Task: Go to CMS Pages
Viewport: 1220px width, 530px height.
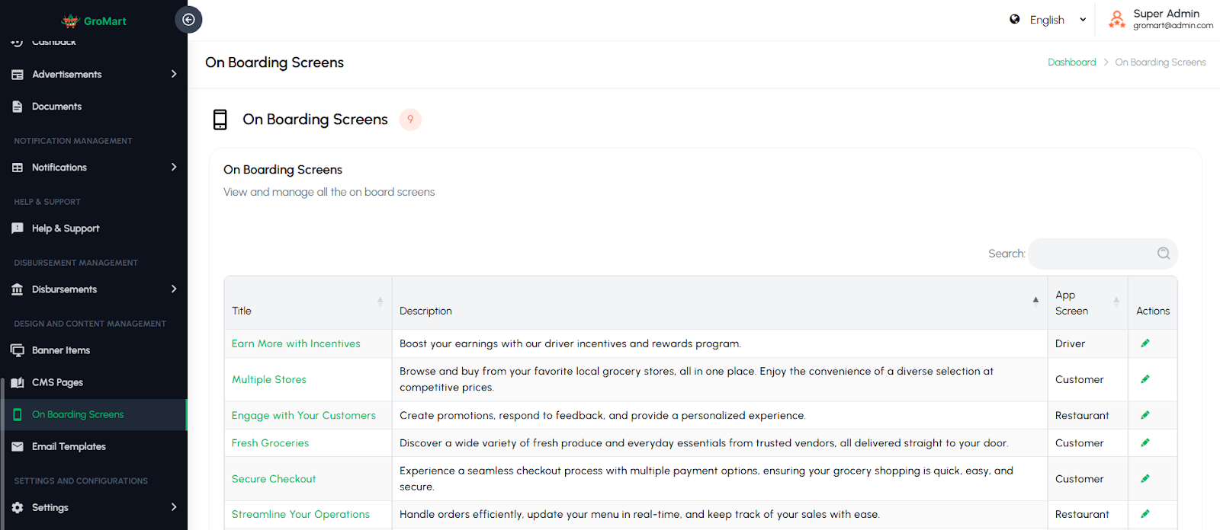Action: tap(57, 382)
